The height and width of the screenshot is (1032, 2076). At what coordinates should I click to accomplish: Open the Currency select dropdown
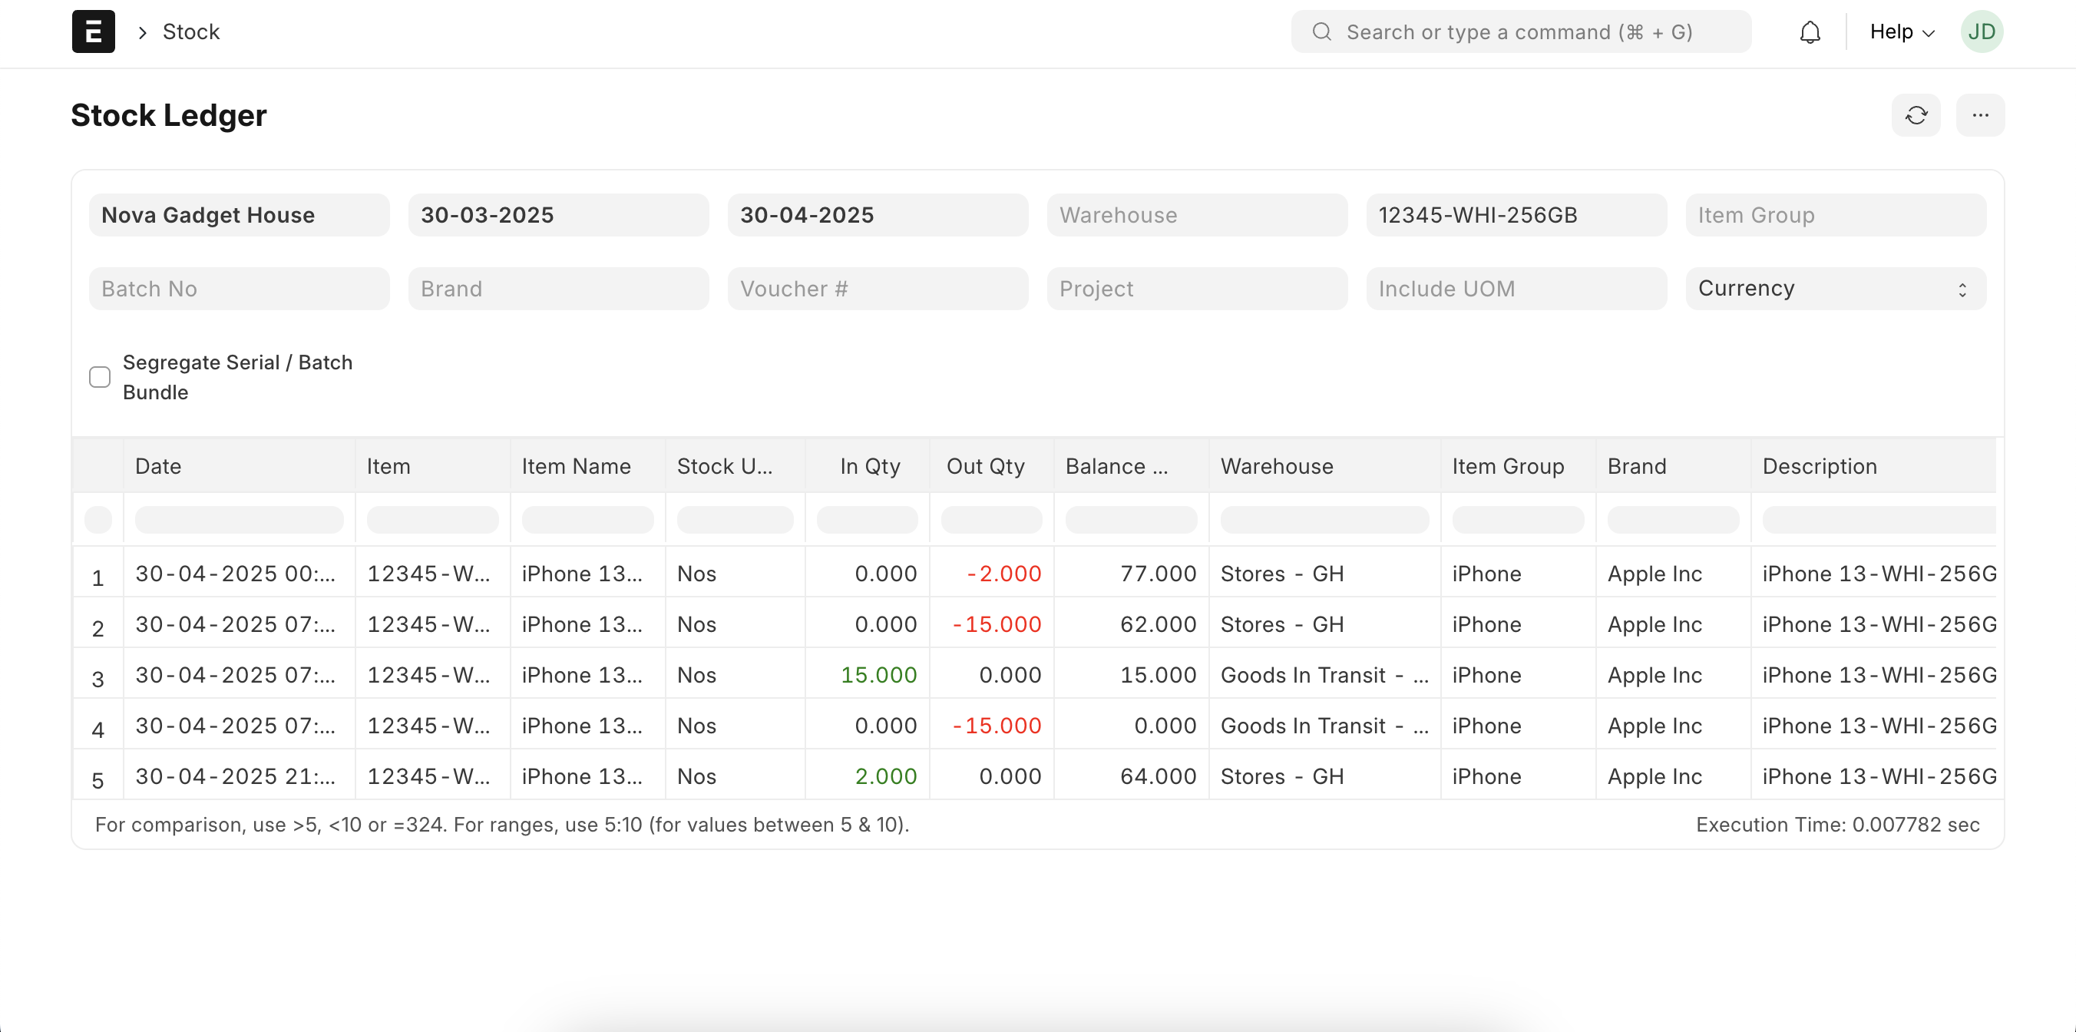click(x=1836, y=289)
